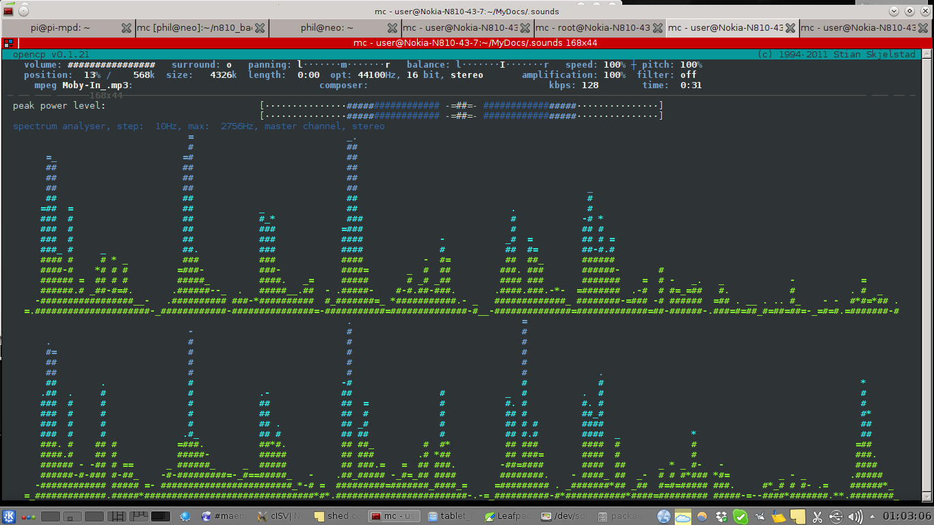Open the packag taskbar window entry
Screen dimensions: 934x525
pyautogui.click(x=622, y=516)
